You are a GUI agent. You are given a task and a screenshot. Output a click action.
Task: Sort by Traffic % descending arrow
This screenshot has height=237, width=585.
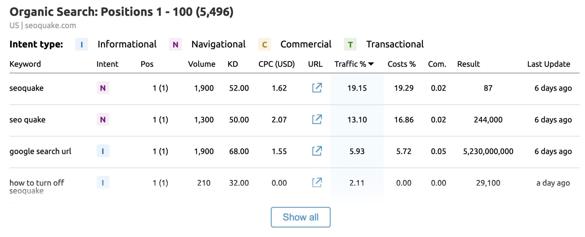pyautogui.click(x=371, y=64)
